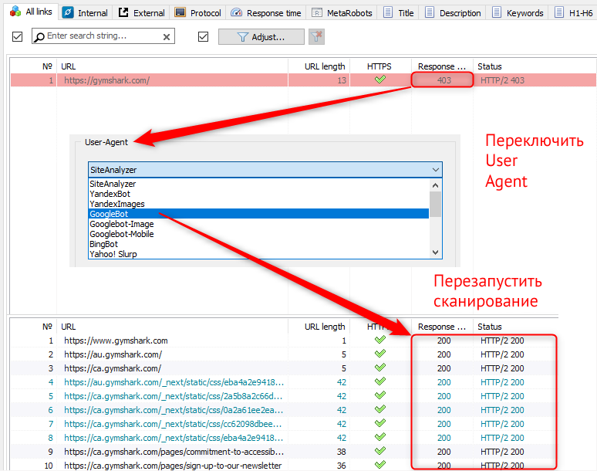
Task: Click the User-Agent list scroll up arrow
Action: point(436,185)
